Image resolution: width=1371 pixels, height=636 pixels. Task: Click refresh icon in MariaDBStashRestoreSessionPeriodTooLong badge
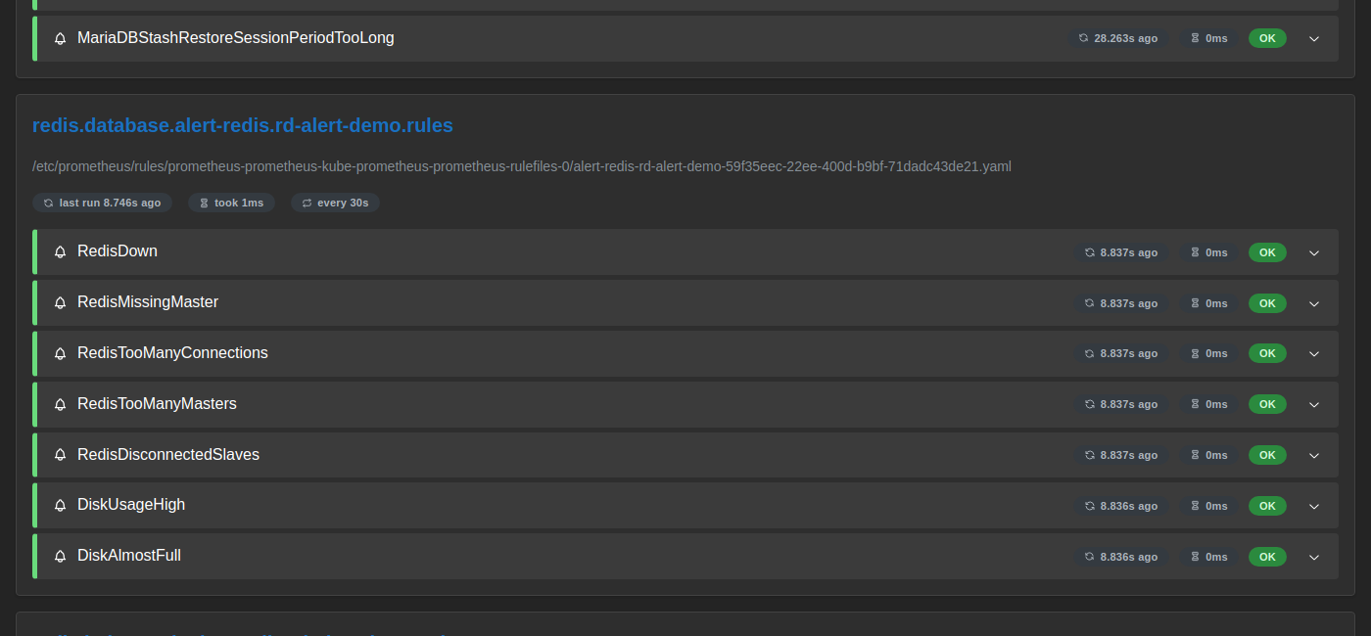click(1083, 38)
